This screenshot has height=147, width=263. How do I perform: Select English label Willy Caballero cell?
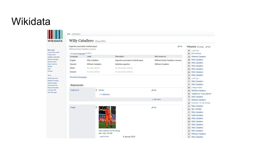click(93, 60)
